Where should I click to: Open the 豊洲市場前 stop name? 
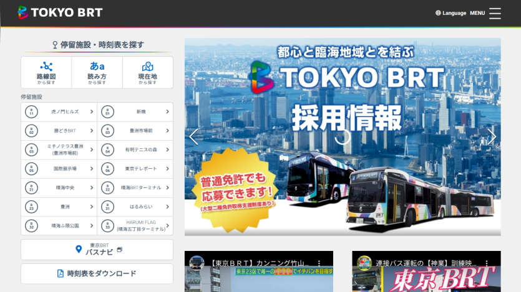(141, 131)
